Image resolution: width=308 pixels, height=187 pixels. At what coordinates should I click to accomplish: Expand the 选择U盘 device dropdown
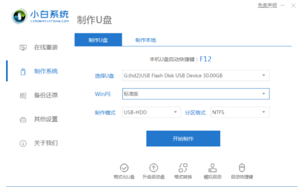point(196,76)
